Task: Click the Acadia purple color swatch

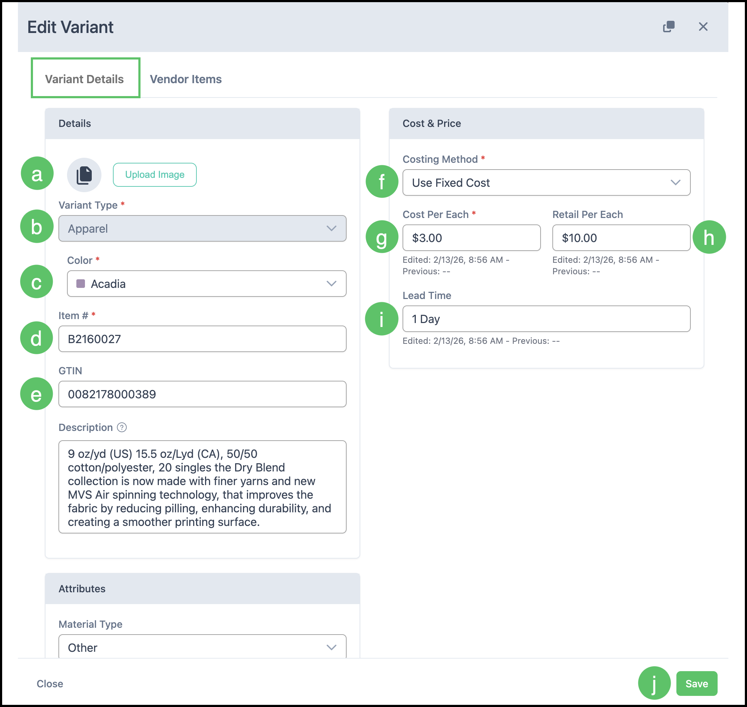Action: click(x=81, y=283)
